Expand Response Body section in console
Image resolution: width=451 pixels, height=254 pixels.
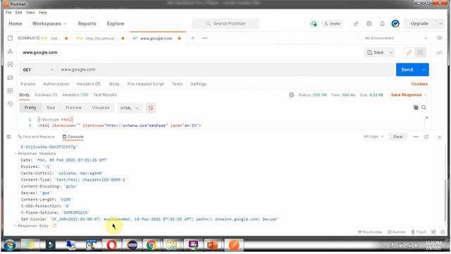click(16, 226)
